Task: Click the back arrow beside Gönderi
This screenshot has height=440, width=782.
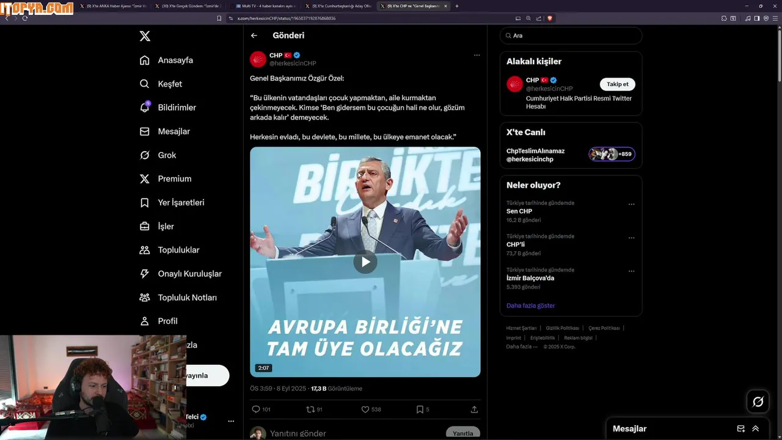Action: click(x=254, y=35)
